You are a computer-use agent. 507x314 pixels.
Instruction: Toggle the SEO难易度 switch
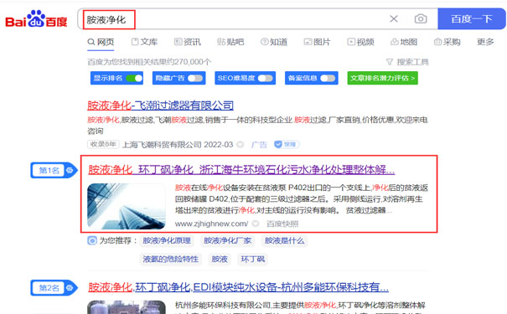pos(265,78)
